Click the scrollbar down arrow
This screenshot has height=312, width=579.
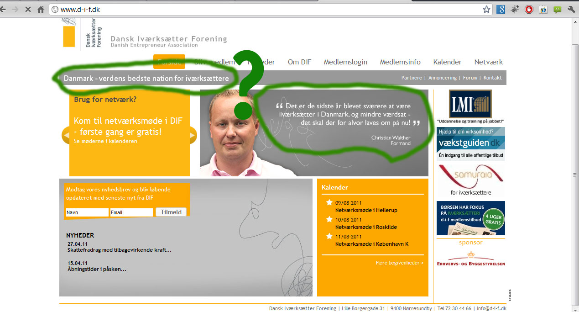click(575, 309)
